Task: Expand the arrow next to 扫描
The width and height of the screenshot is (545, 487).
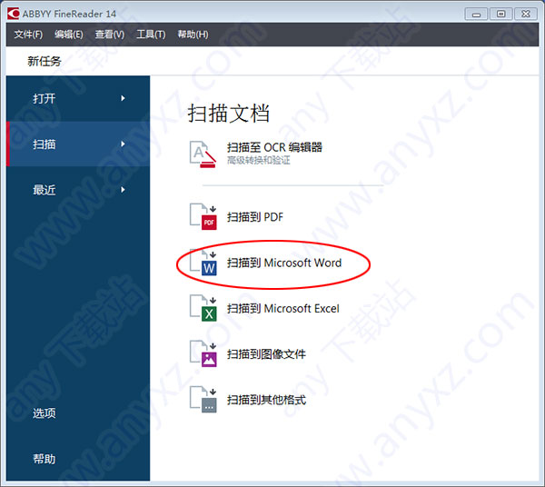Action: click(x=123, y=144)
